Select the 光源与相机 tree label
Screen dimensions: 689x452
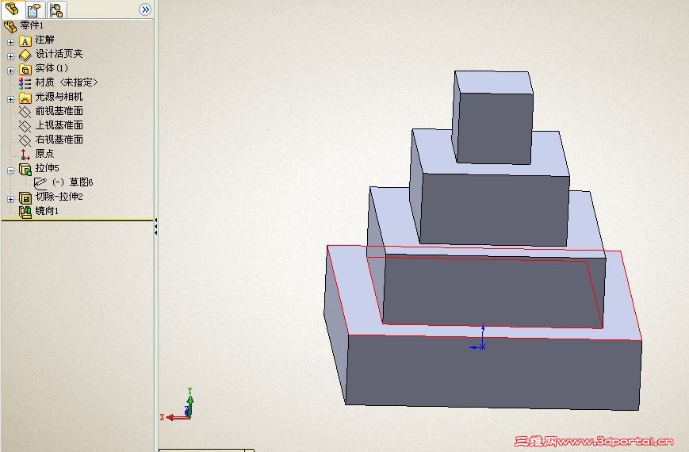pos(59,96)
